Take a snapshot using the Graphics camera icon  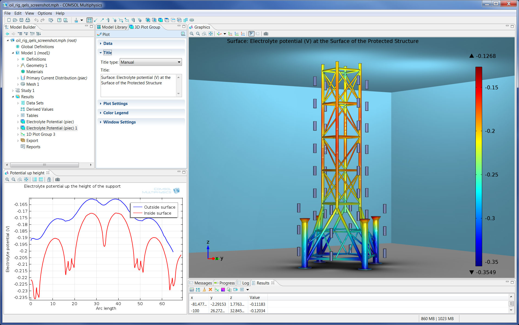click(266, 34)
